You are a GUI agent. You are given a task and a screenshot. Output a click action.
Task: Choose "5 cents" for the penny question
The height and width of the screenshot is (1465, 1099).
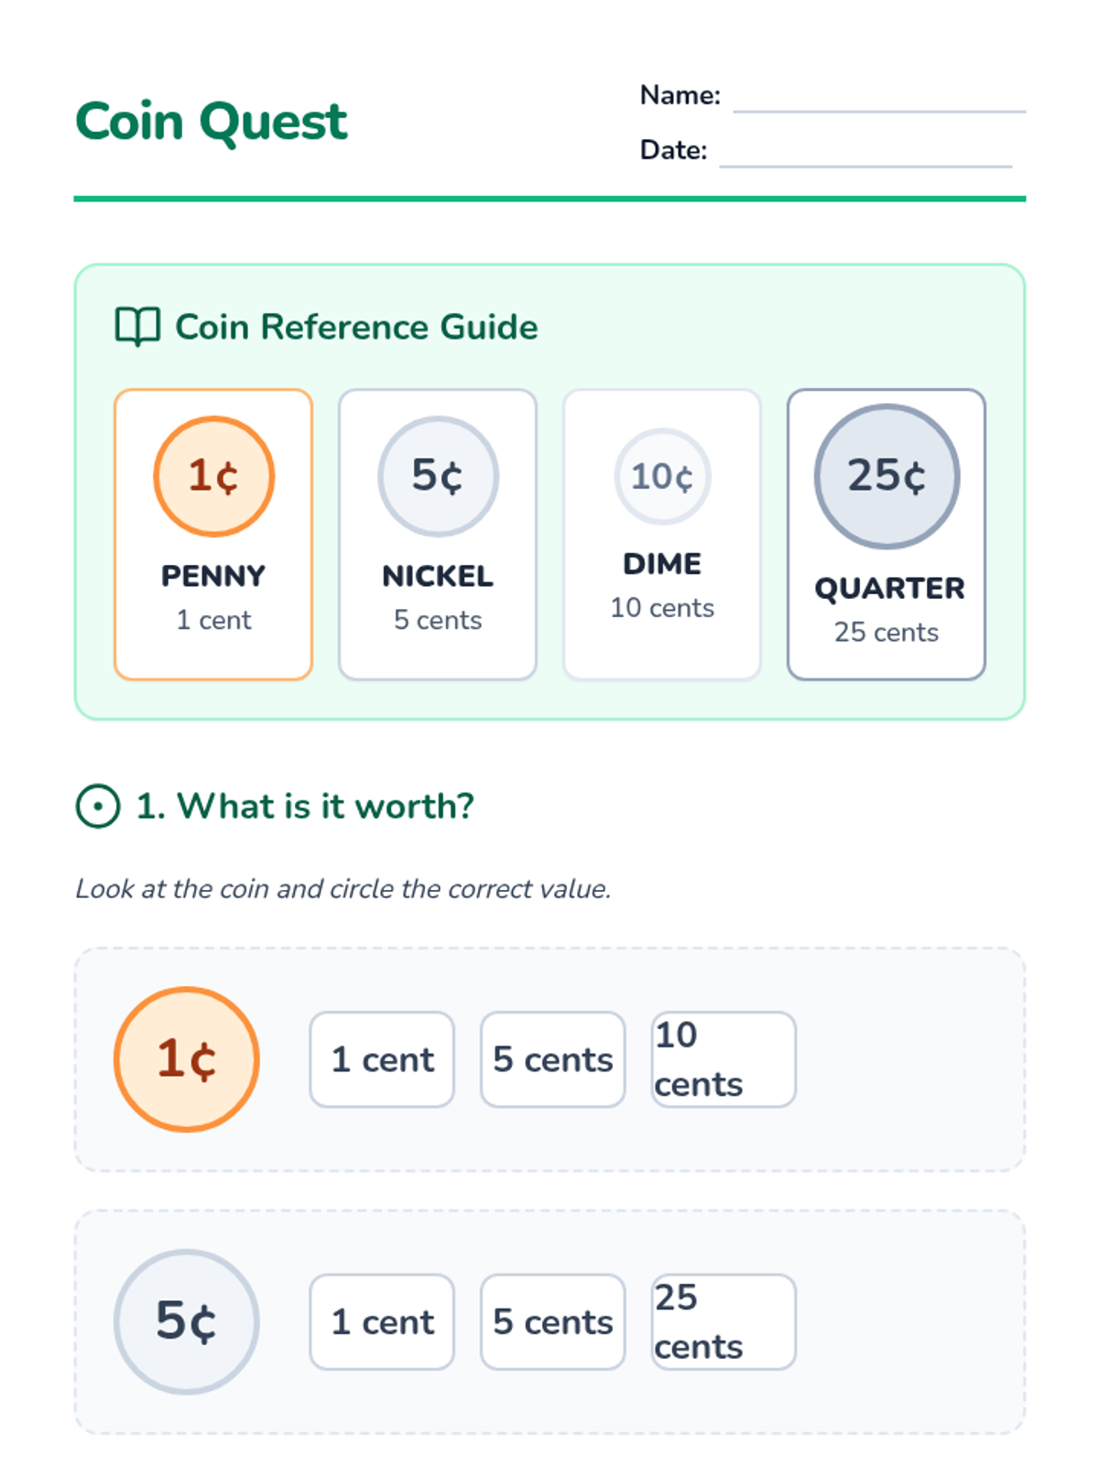[552, 1059]
